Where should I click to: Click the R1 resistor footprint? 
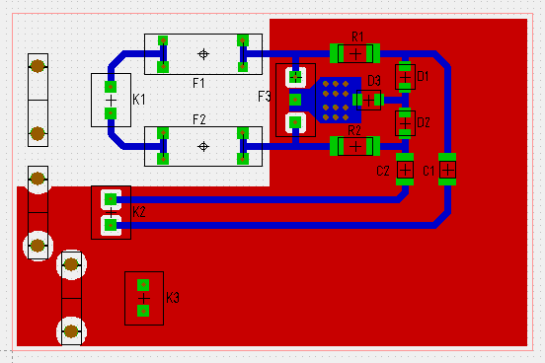pyautogui.click(x=354, y=53)
